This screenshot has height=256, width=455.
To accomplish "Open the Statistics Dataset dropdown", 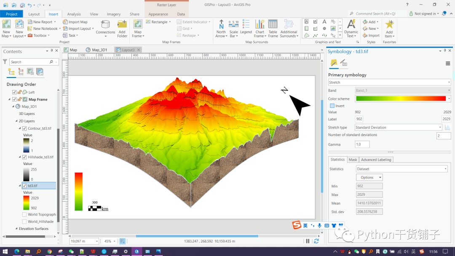I will 401,169.
